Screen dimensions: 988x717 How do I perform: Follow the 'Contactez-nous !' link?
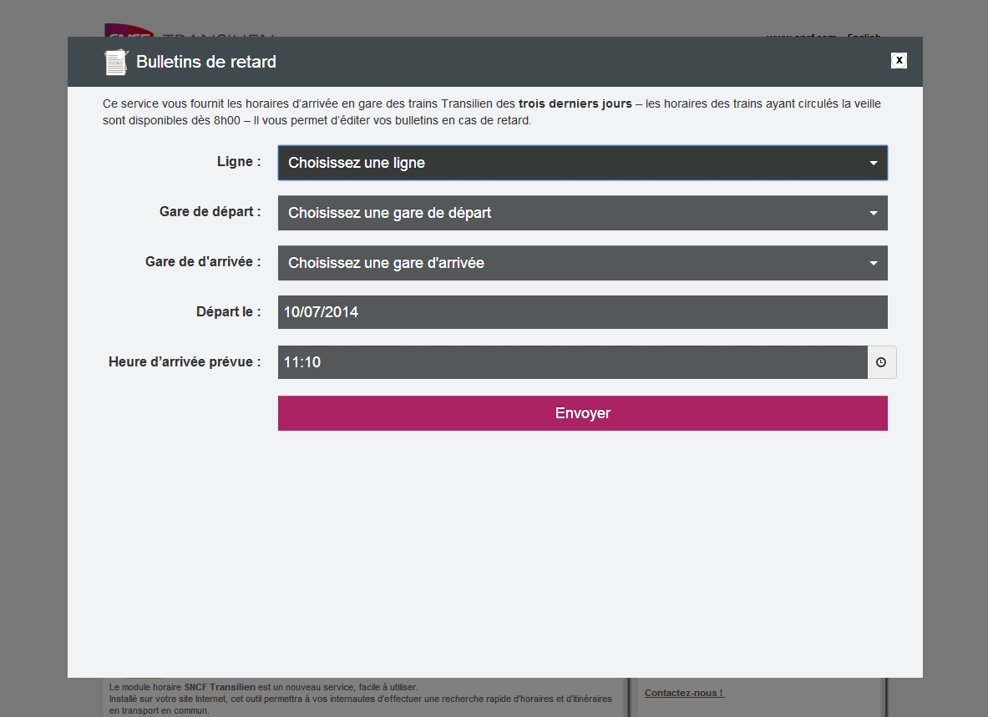684,693
